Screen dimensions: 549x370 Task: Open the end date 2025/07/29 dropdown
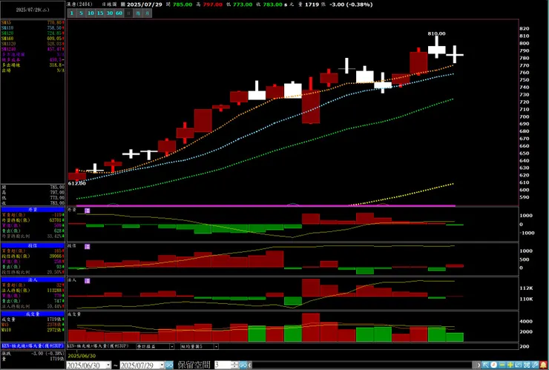tap(162, 365)
